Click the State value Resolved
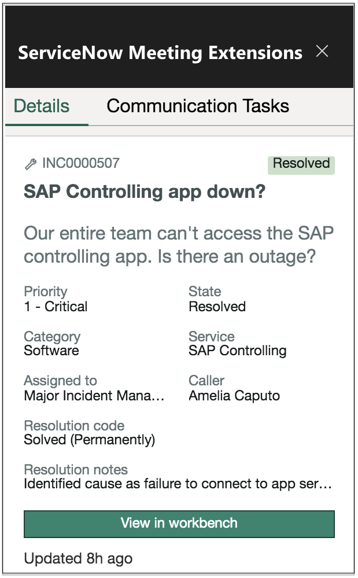 tap(217, 307)
